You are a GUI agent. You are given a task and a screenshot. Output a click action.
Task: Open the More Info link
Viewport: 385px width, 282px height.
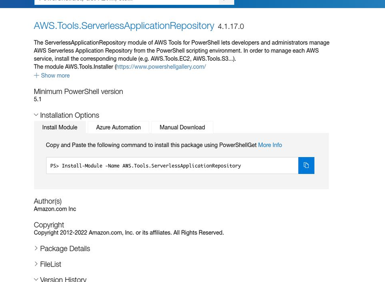(270, 145)
